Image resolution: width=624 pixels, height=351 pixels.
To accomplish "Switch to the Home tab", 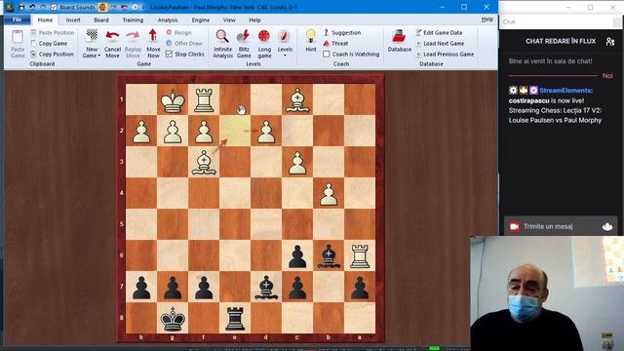I will click(45, 19).
